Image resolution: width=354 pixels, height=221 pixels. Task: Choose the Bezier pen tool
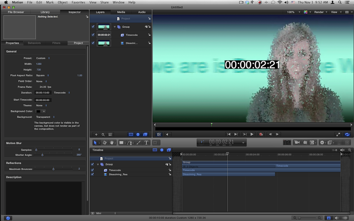coord(130,143)
